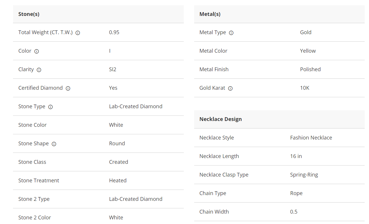
Task: Click info icon next to Total Weight
Action: click(78, 33)
